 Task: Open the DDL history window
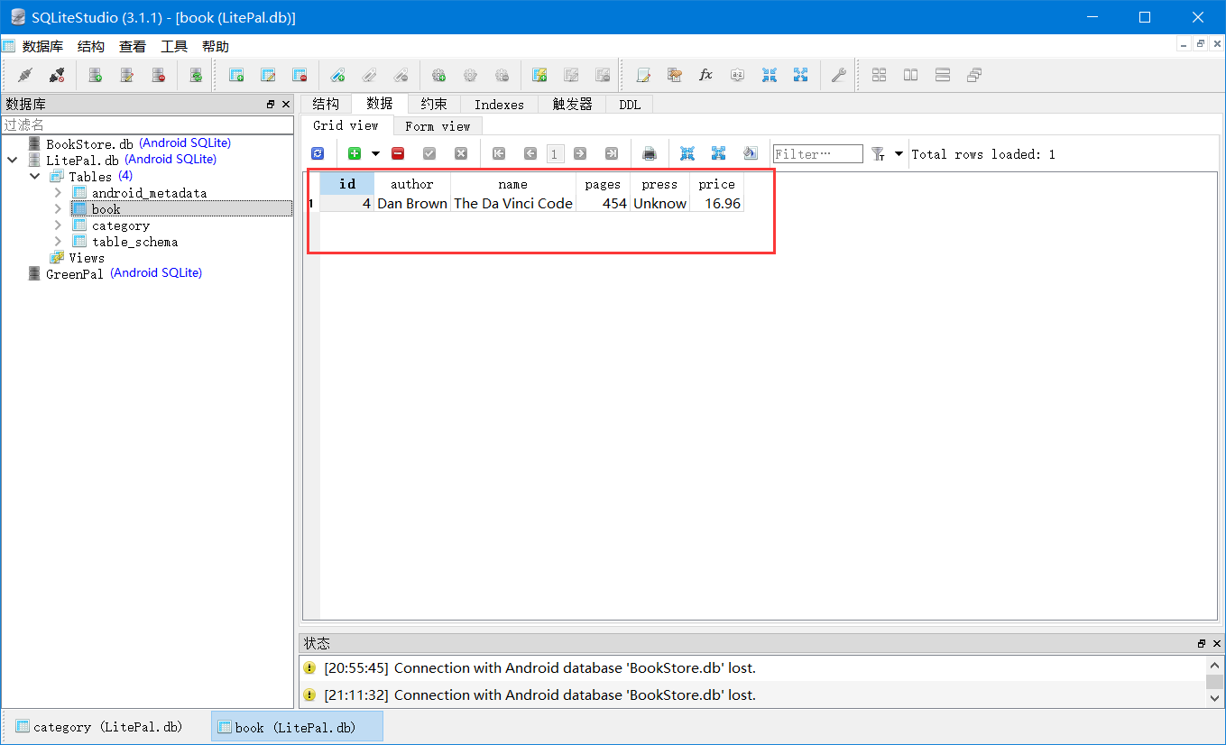click(674, 76)
